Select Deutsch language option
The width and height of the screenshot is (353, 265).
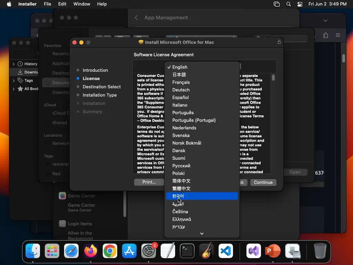coord(202,90)
